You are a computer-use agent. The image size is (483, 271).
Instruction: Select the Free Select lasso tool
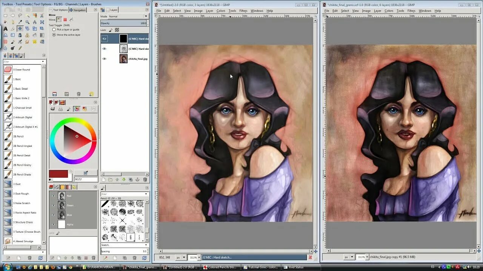point(20,15)
